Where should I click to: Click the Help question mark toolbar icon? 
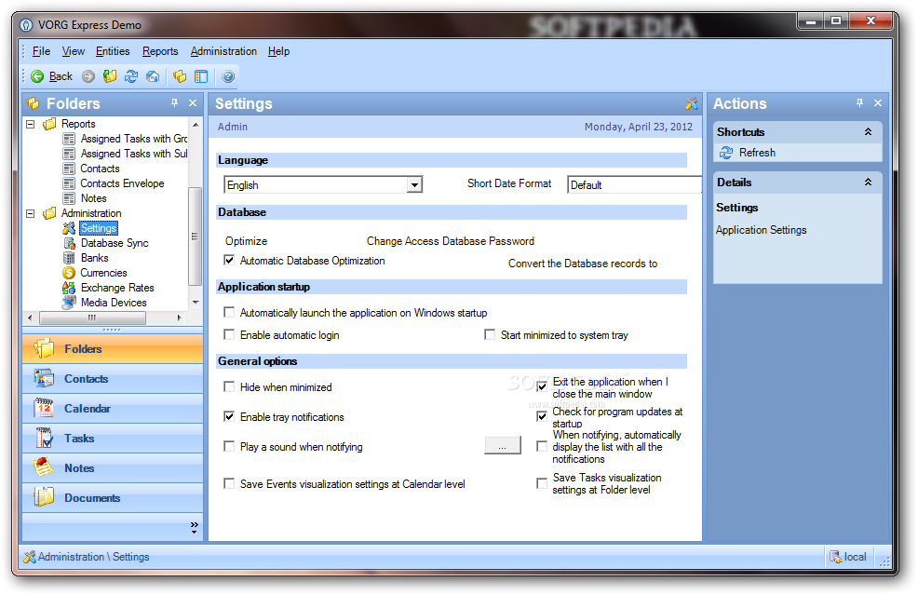[x=228, y=76]
